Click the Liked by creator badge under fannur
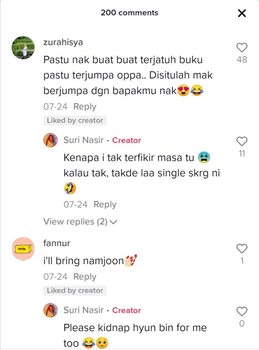This screenshot has width=259, height=350. [x=75, y=291]
